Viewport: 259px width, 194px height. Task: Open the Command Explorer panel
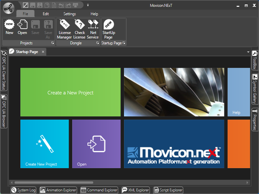pos(99,190)
